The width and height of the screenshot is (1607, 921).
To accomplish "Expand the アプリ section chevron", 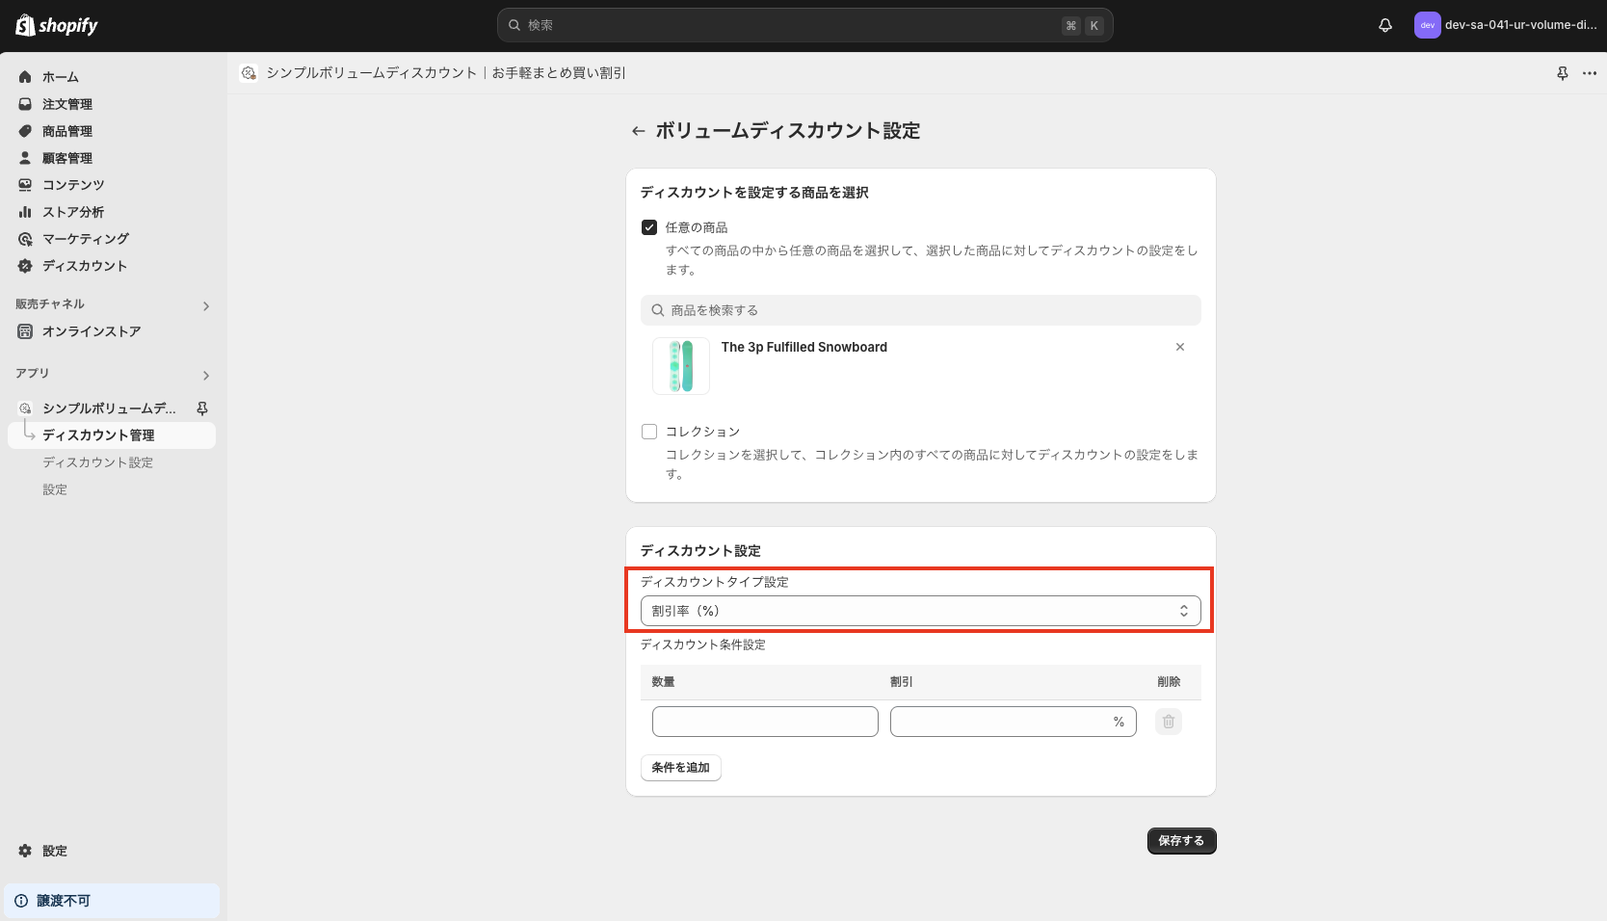I will pyautogui.click(x=205, y=375).
